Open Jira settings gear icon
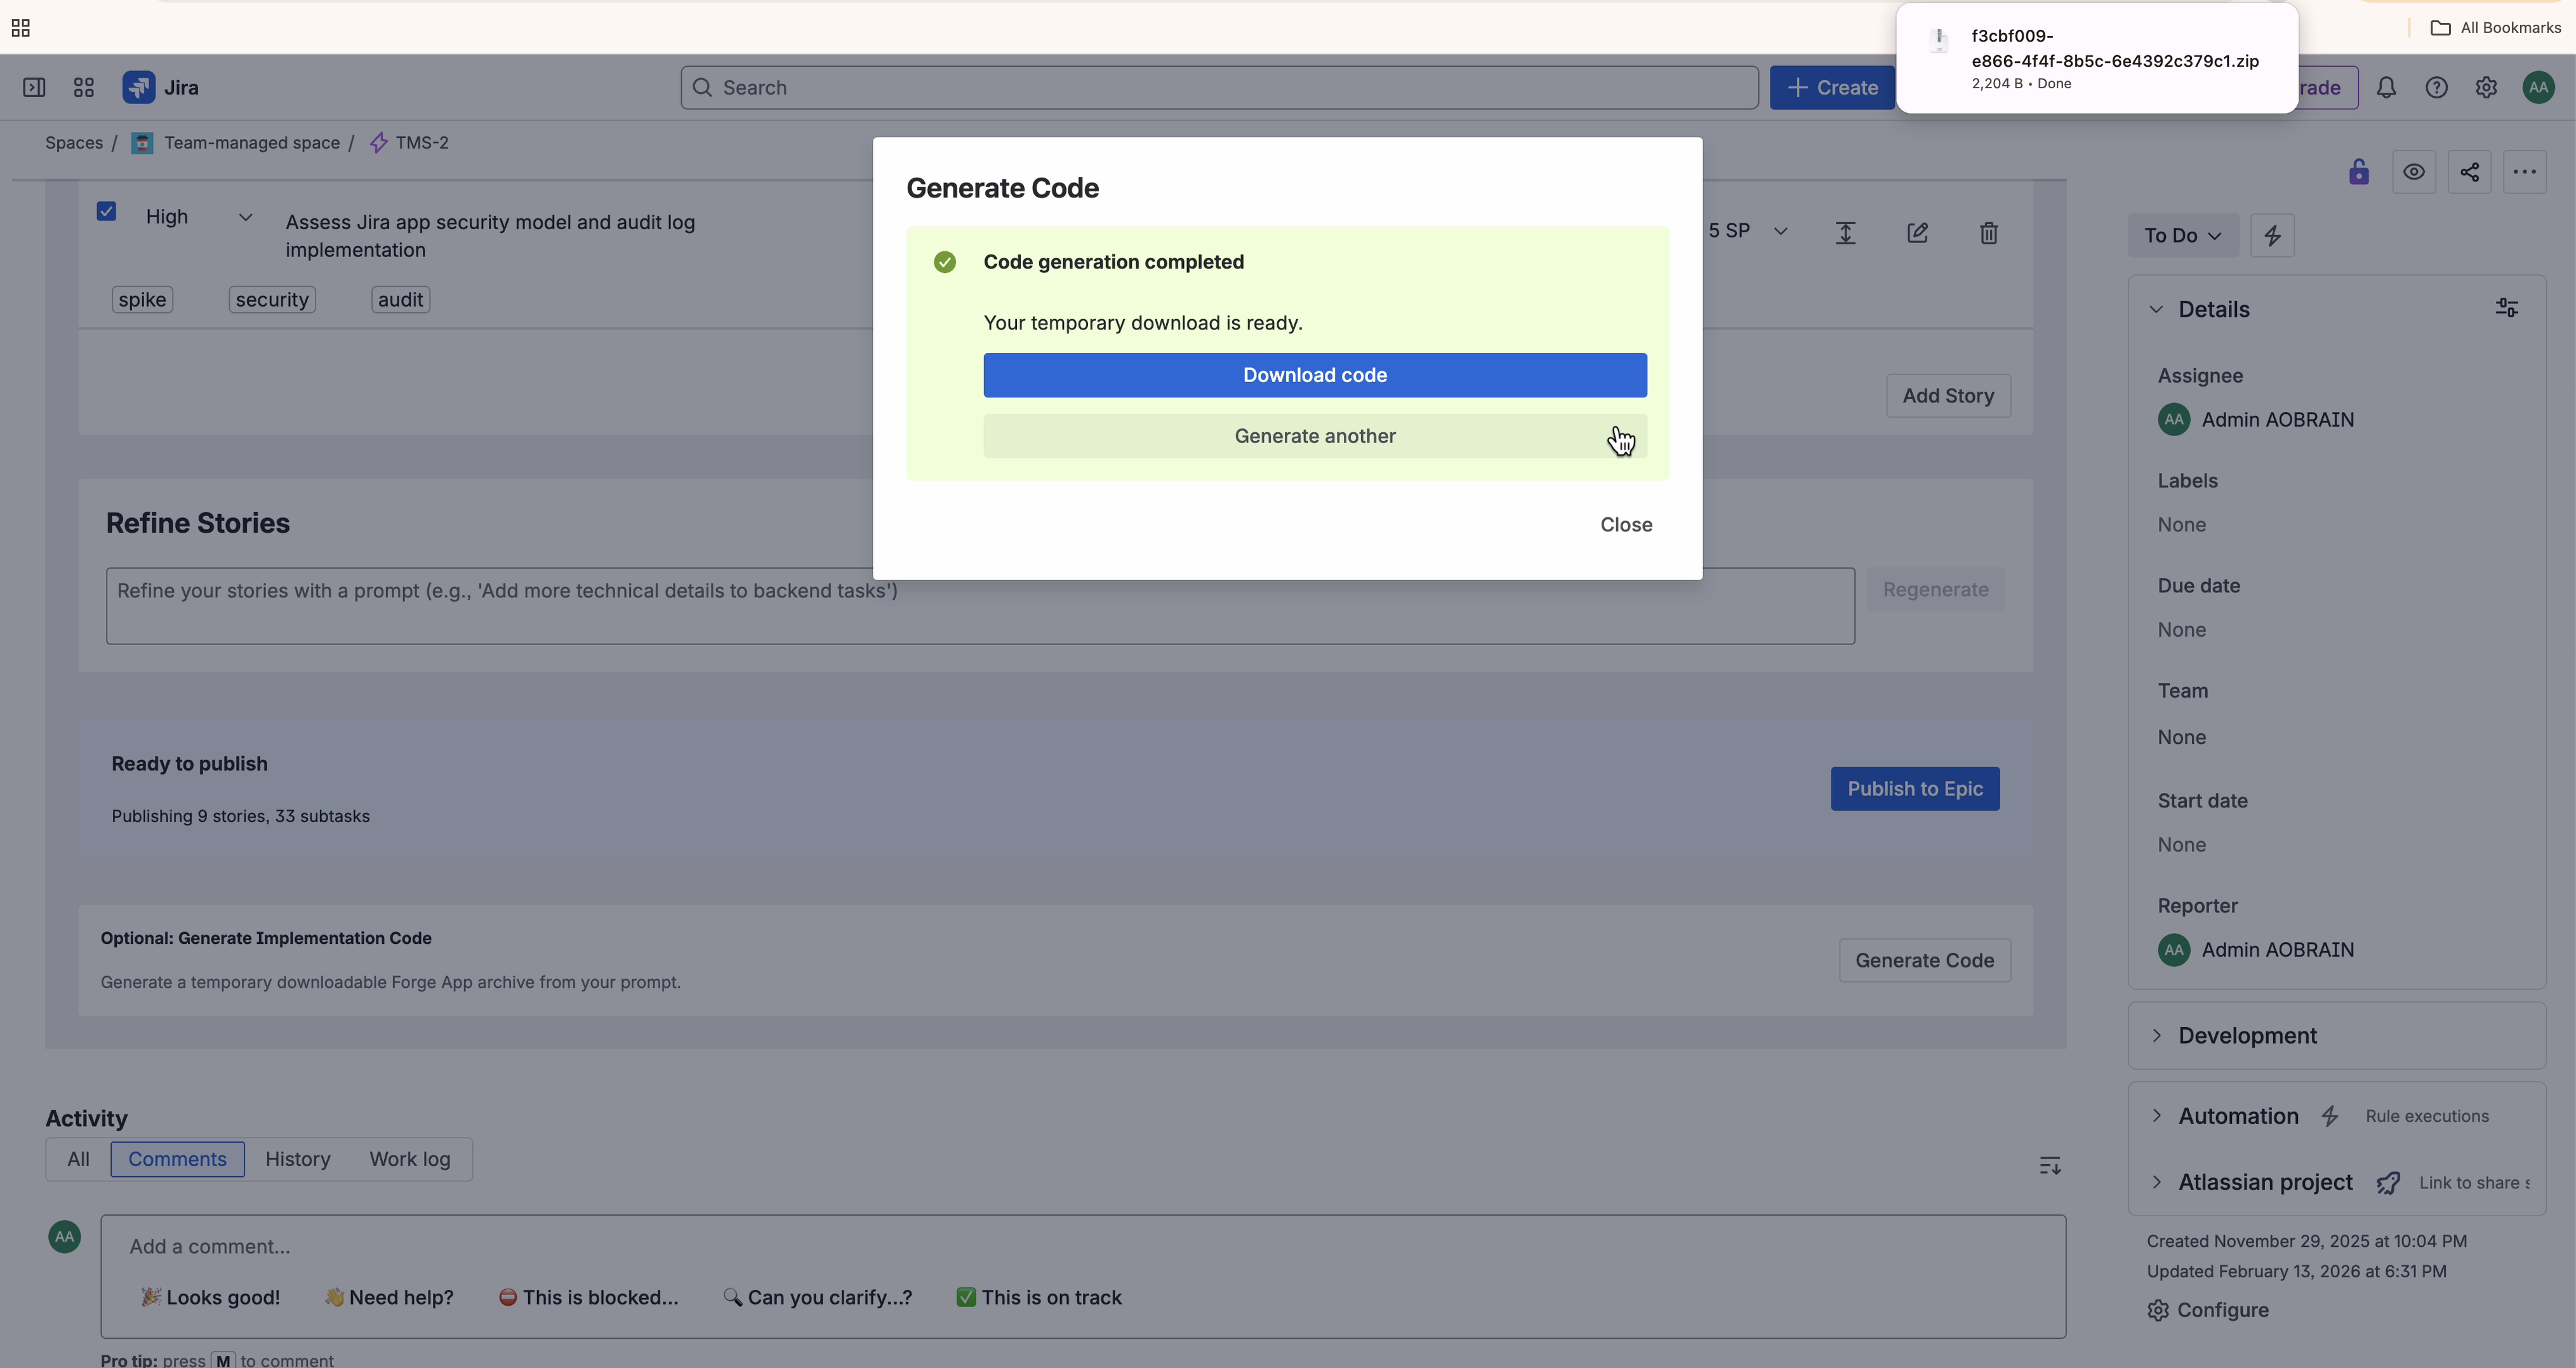 (x=2486, y=88)
